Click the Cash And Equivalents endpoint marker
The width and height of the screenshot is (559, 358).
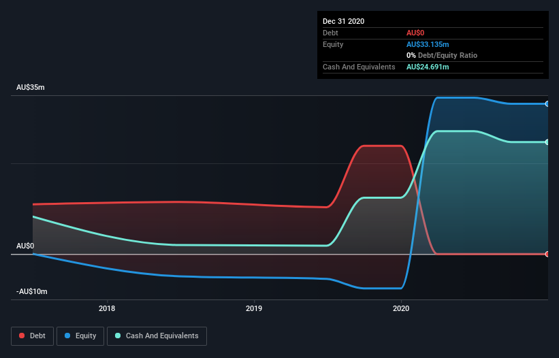[x=547, y=142]
